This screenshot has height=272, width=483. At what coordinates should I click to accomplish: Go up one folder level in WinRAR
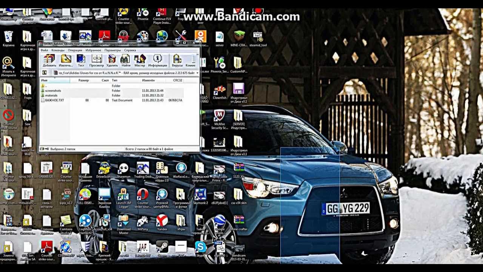tap(45, 73)
